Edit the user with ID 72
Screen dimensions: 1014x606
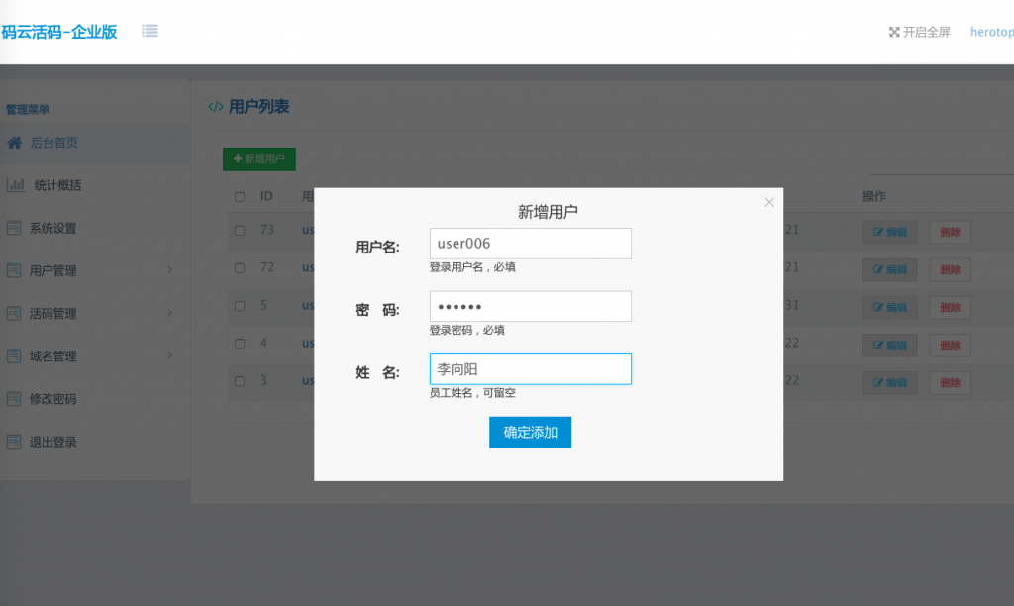coord(890,269)
